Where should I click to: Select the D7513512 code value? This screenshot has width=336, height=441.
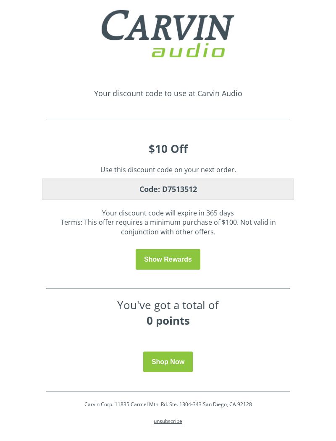180,189
